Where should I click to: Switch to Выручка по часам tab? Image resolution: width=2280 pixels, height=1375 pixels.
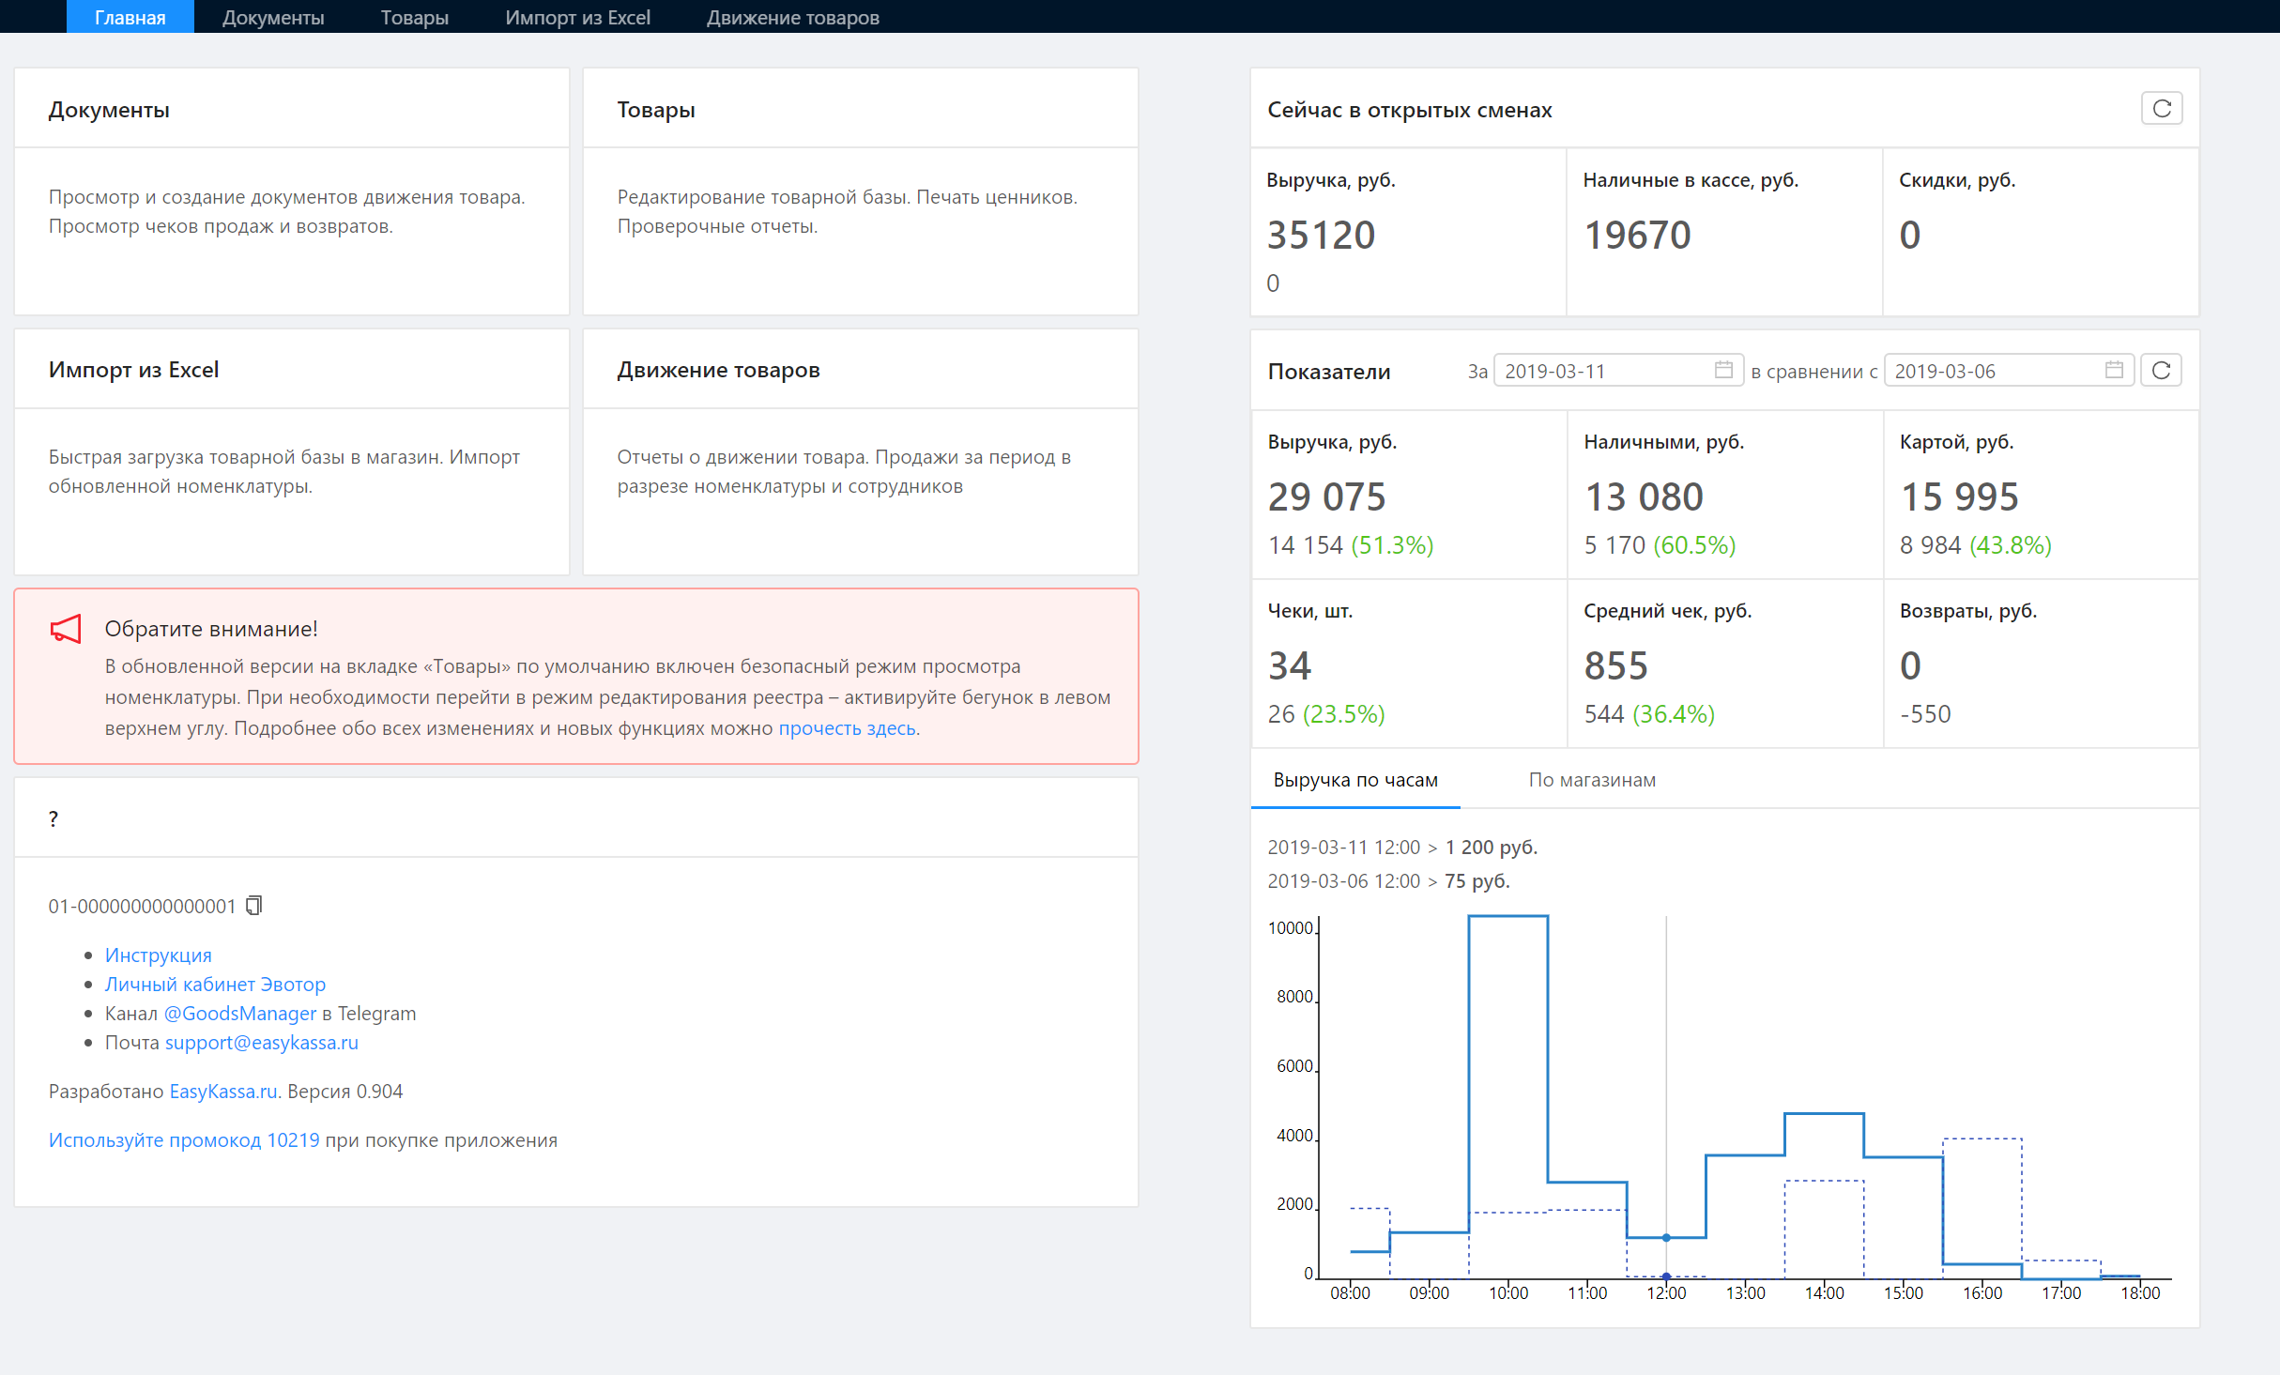[1355, 780]
